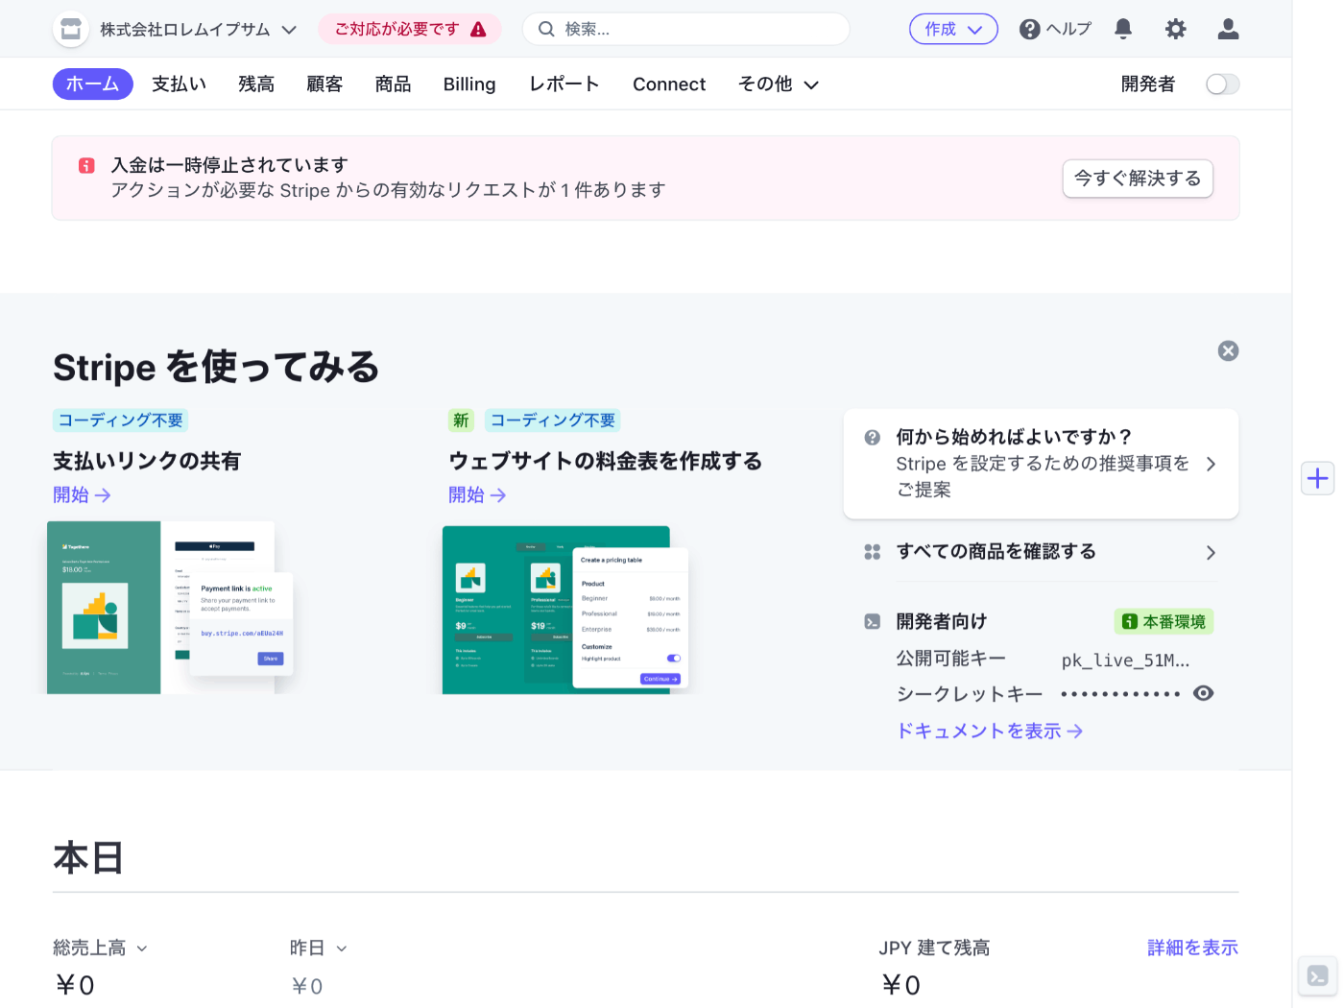Click the question mark icon in the suggestions card
This screenshot has width=1344, height=1008.
(x=872, y=438)
